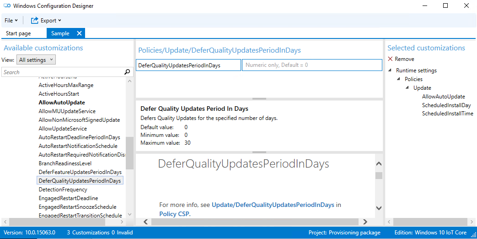Select AllowUpdateService setting
This screenshot has width=477, height=239.
(63, 129)
